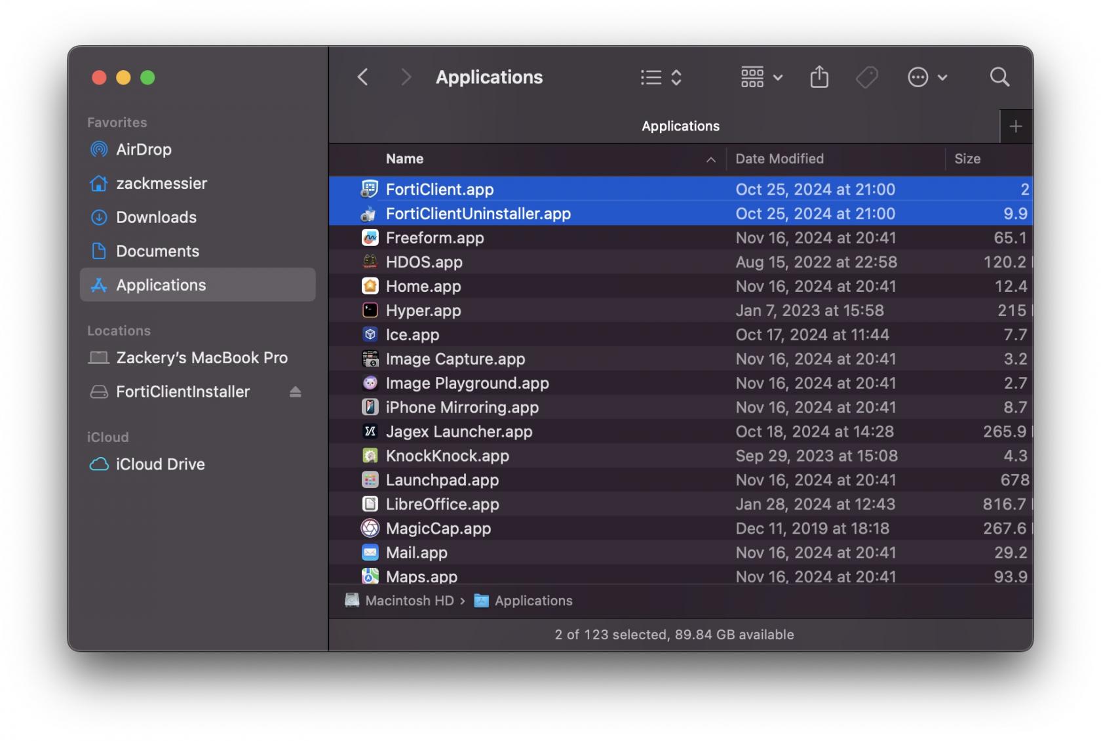Click the Hyper.app icon
The image size is (1101, 741).
click(370, 310)
